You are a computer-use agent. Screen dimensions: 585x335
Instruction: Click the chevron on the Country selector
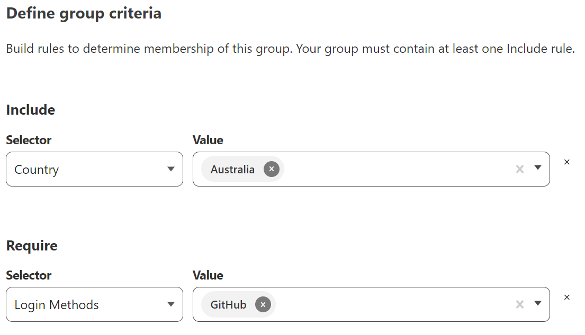pos(170,169)
